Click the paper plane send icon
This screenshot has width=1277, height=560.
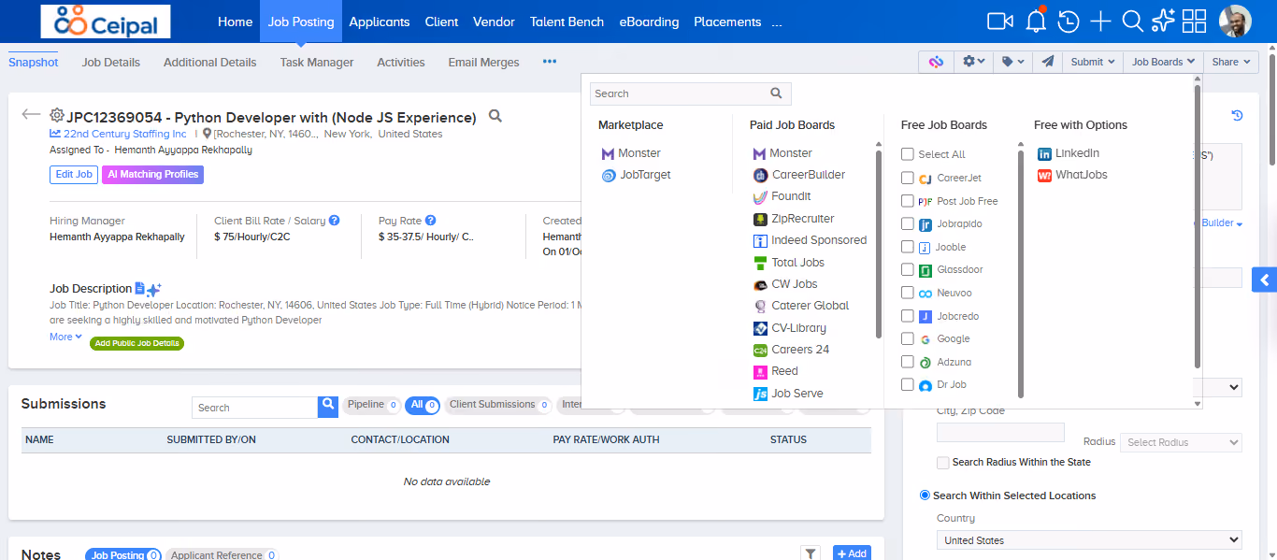1048,62
